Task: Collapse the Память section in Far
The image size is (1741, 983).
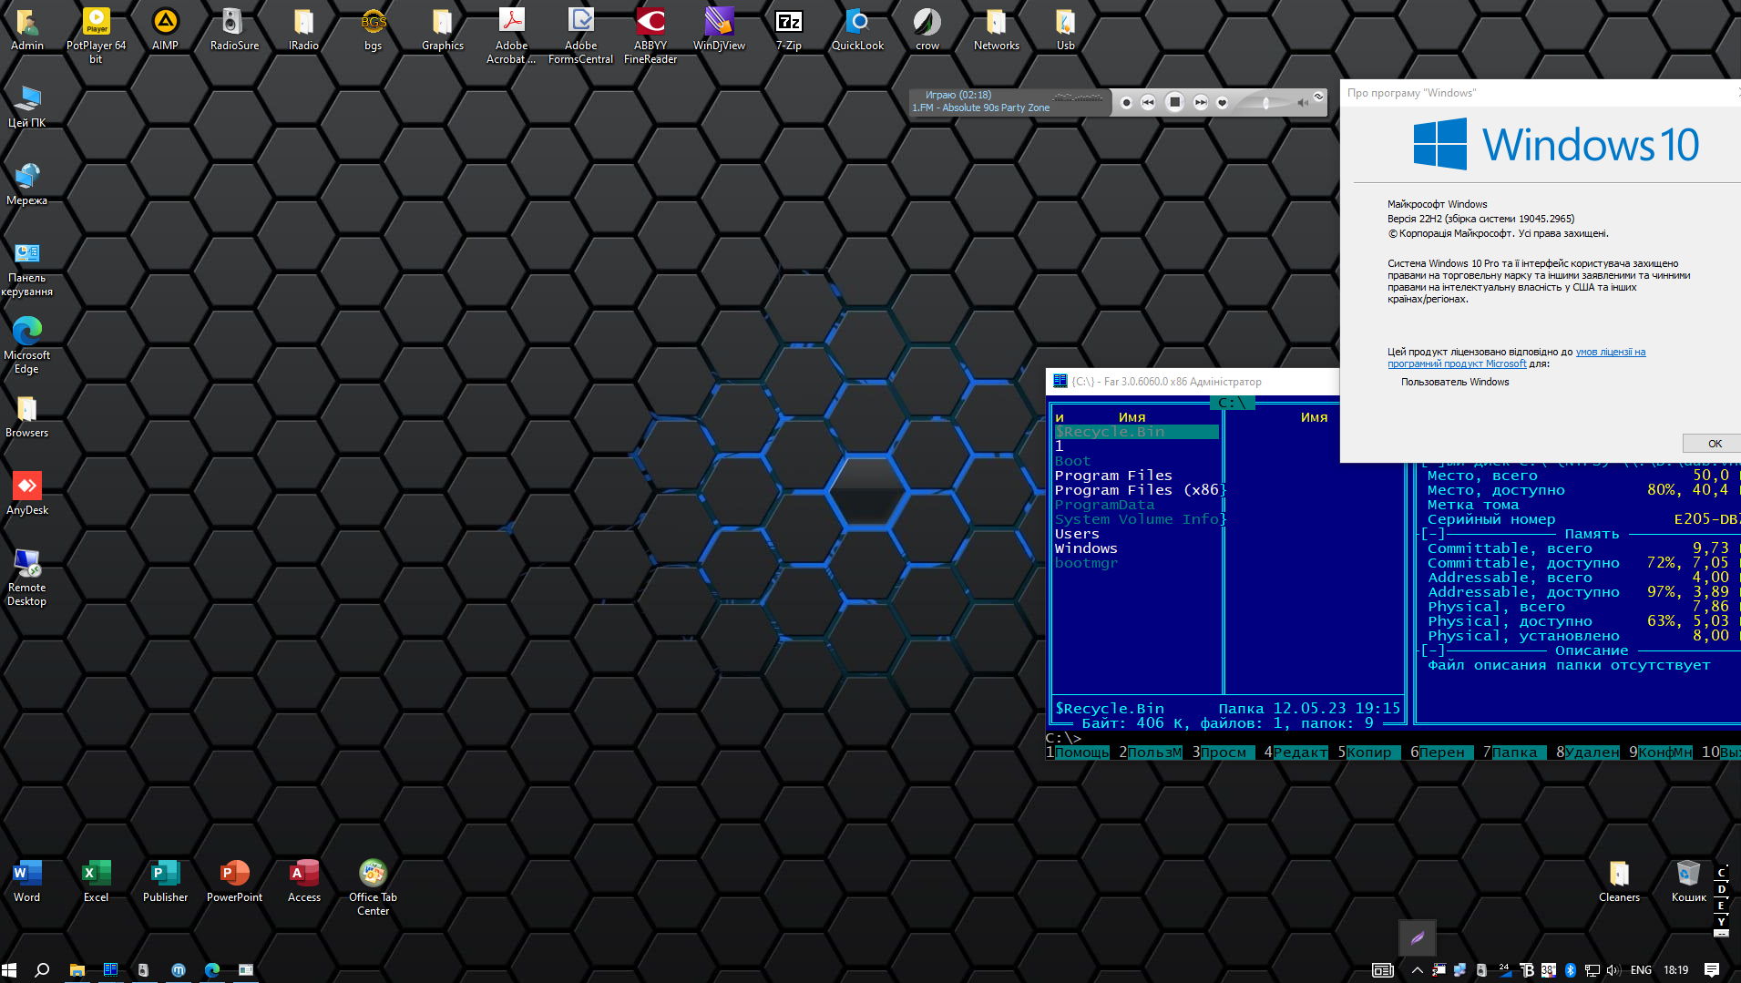Action: 1432,534
